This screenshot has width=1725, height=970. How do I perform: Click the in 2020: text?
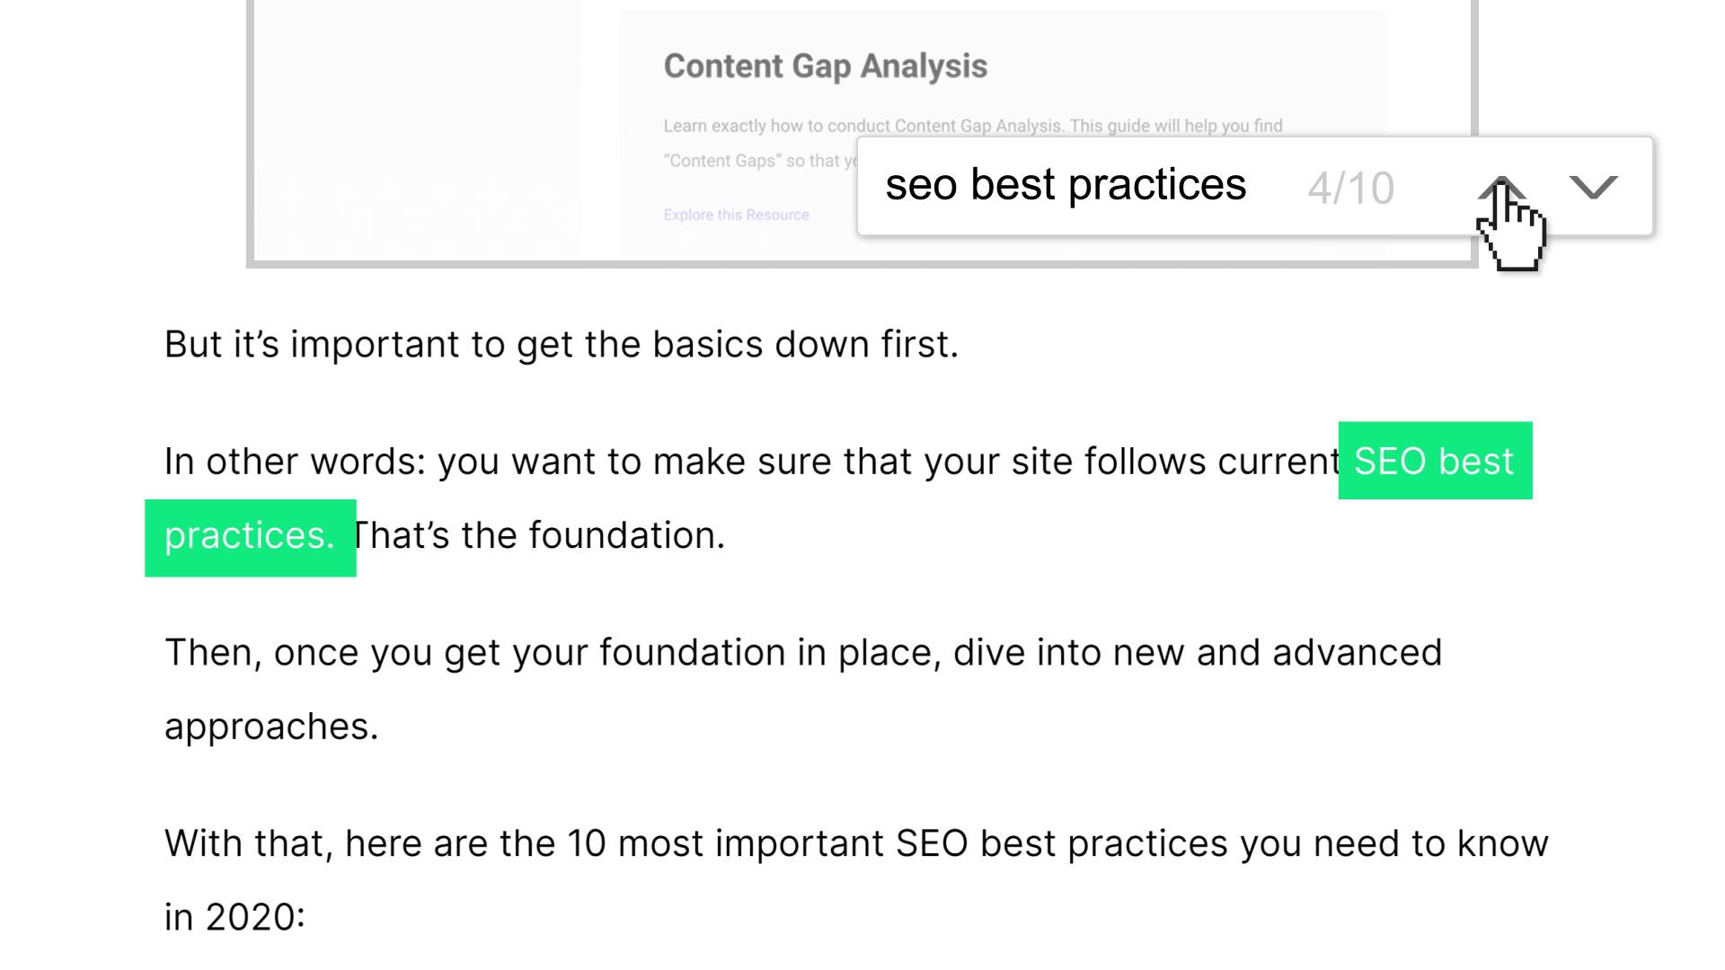[x=234, y=918]
